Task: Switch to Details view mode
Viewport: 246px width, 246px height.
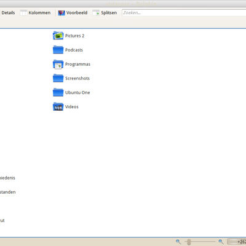Action: 8,13
